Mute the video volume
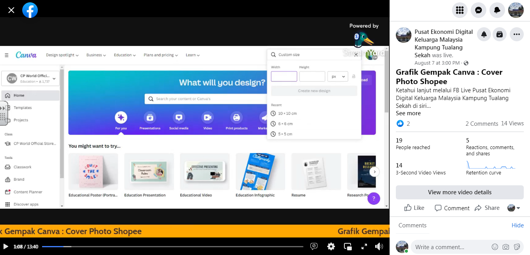 click(x=379, y=246)
